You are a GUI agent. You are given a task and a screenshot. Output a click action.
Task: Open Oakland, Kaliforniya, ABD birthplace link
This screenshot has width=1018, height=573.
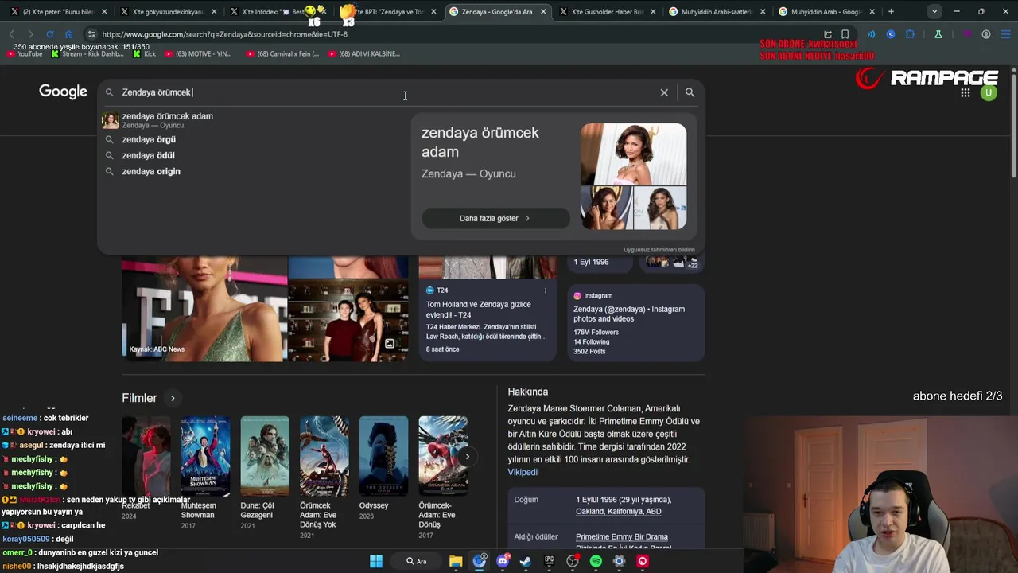pos(618,511)
